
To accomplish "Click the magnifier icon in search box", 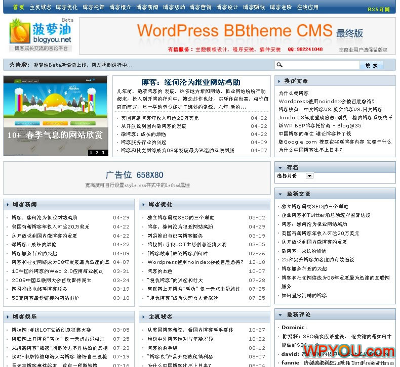I will [x=279, y=65].
